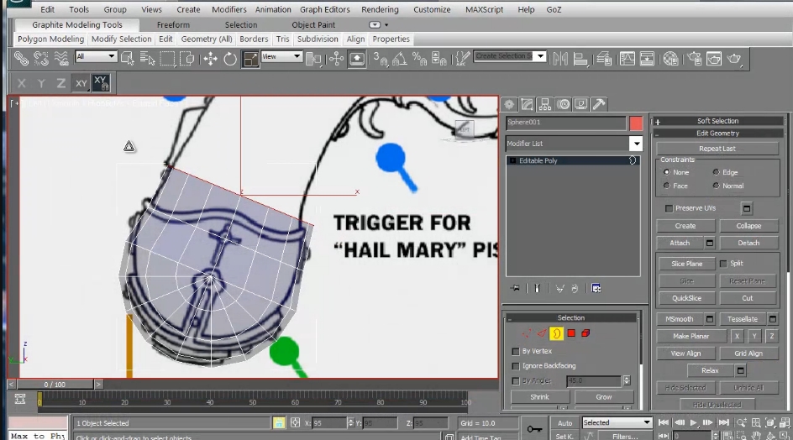
Task: Select Border sub-object level icon
Action: tap(556, 333)
